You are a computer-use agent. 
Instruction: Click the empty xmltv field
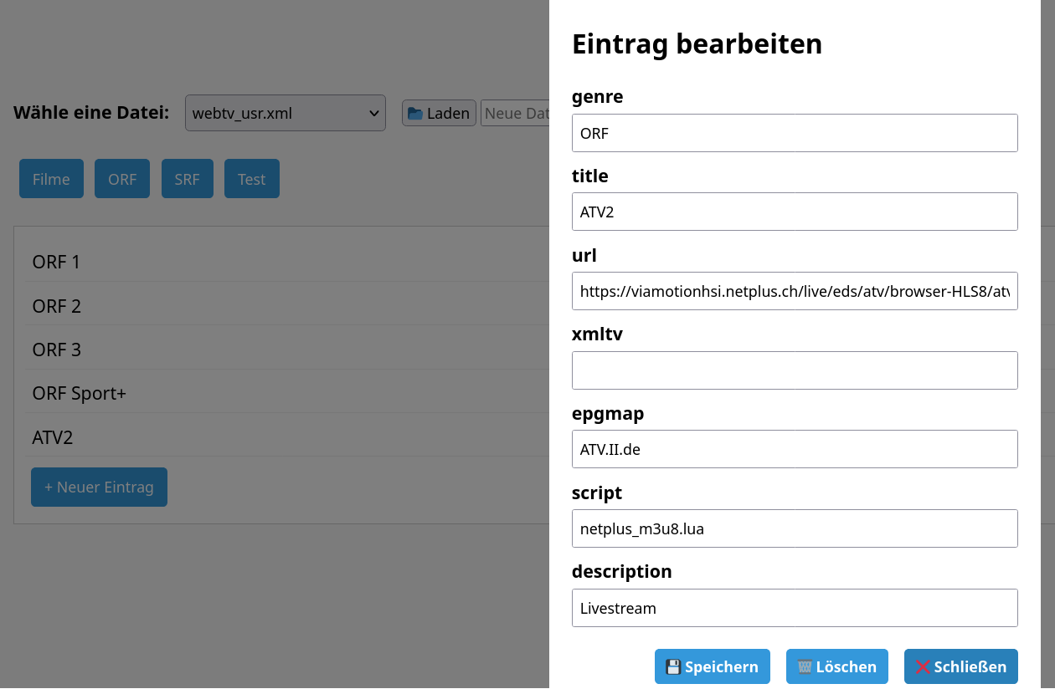pyautogui.click(x=794, y=370)
